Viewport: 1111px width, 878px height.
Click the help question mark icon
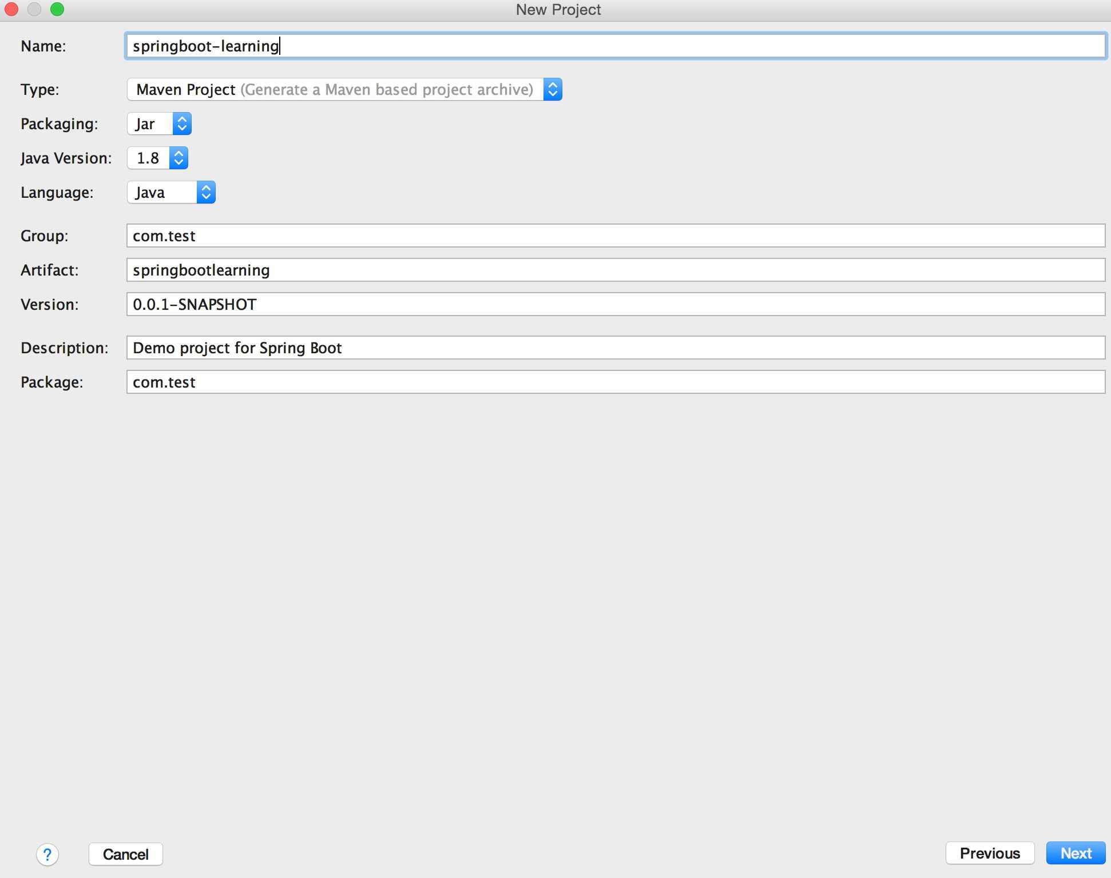click(x=47, y=855)
